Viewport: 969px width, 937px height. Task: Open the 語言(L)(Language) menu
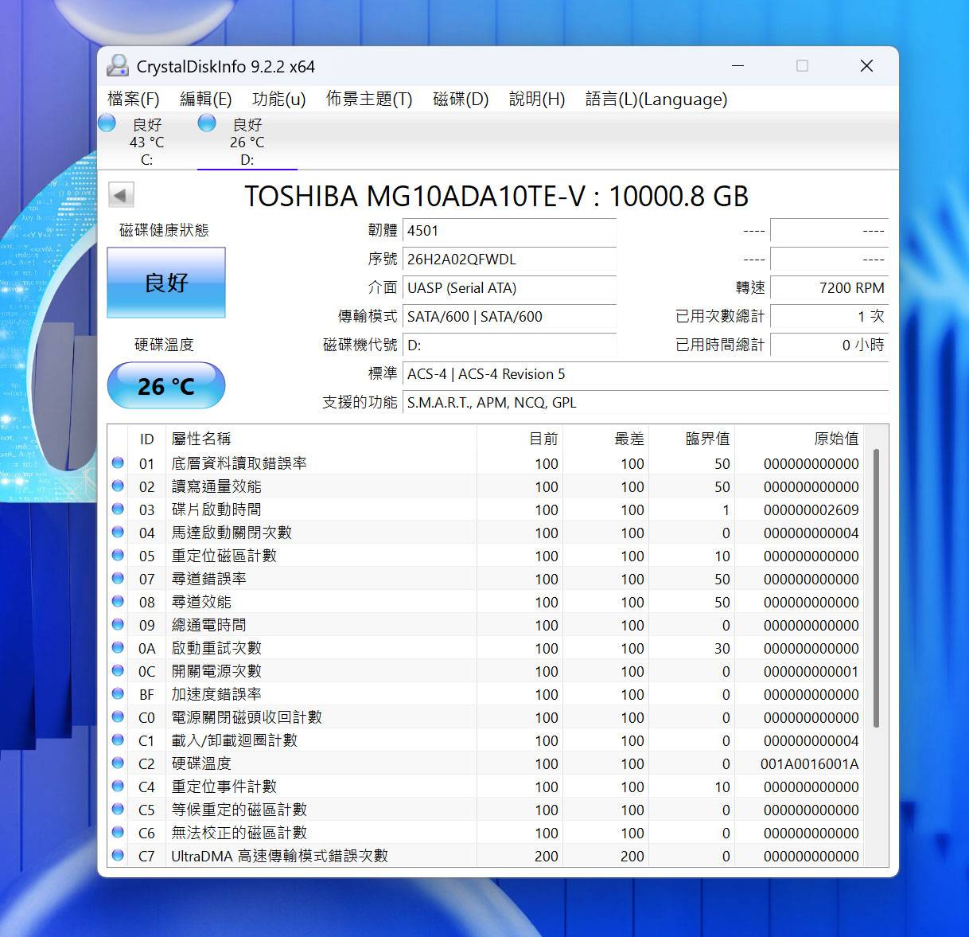(x=656, y=99)
